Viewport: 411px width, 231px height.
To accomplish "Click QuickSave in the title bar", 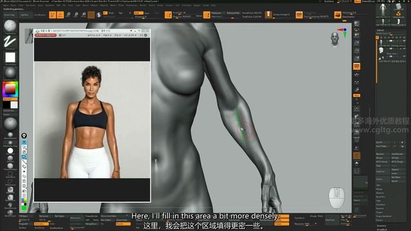I will coord(329,1).
